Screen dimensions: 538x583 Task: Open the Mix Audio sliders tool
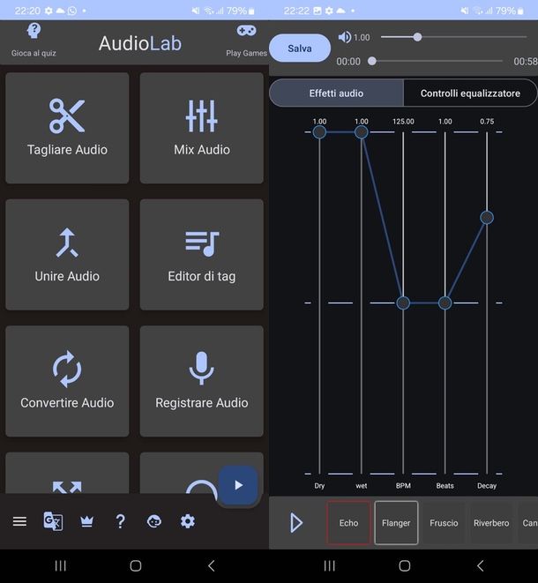201,128
